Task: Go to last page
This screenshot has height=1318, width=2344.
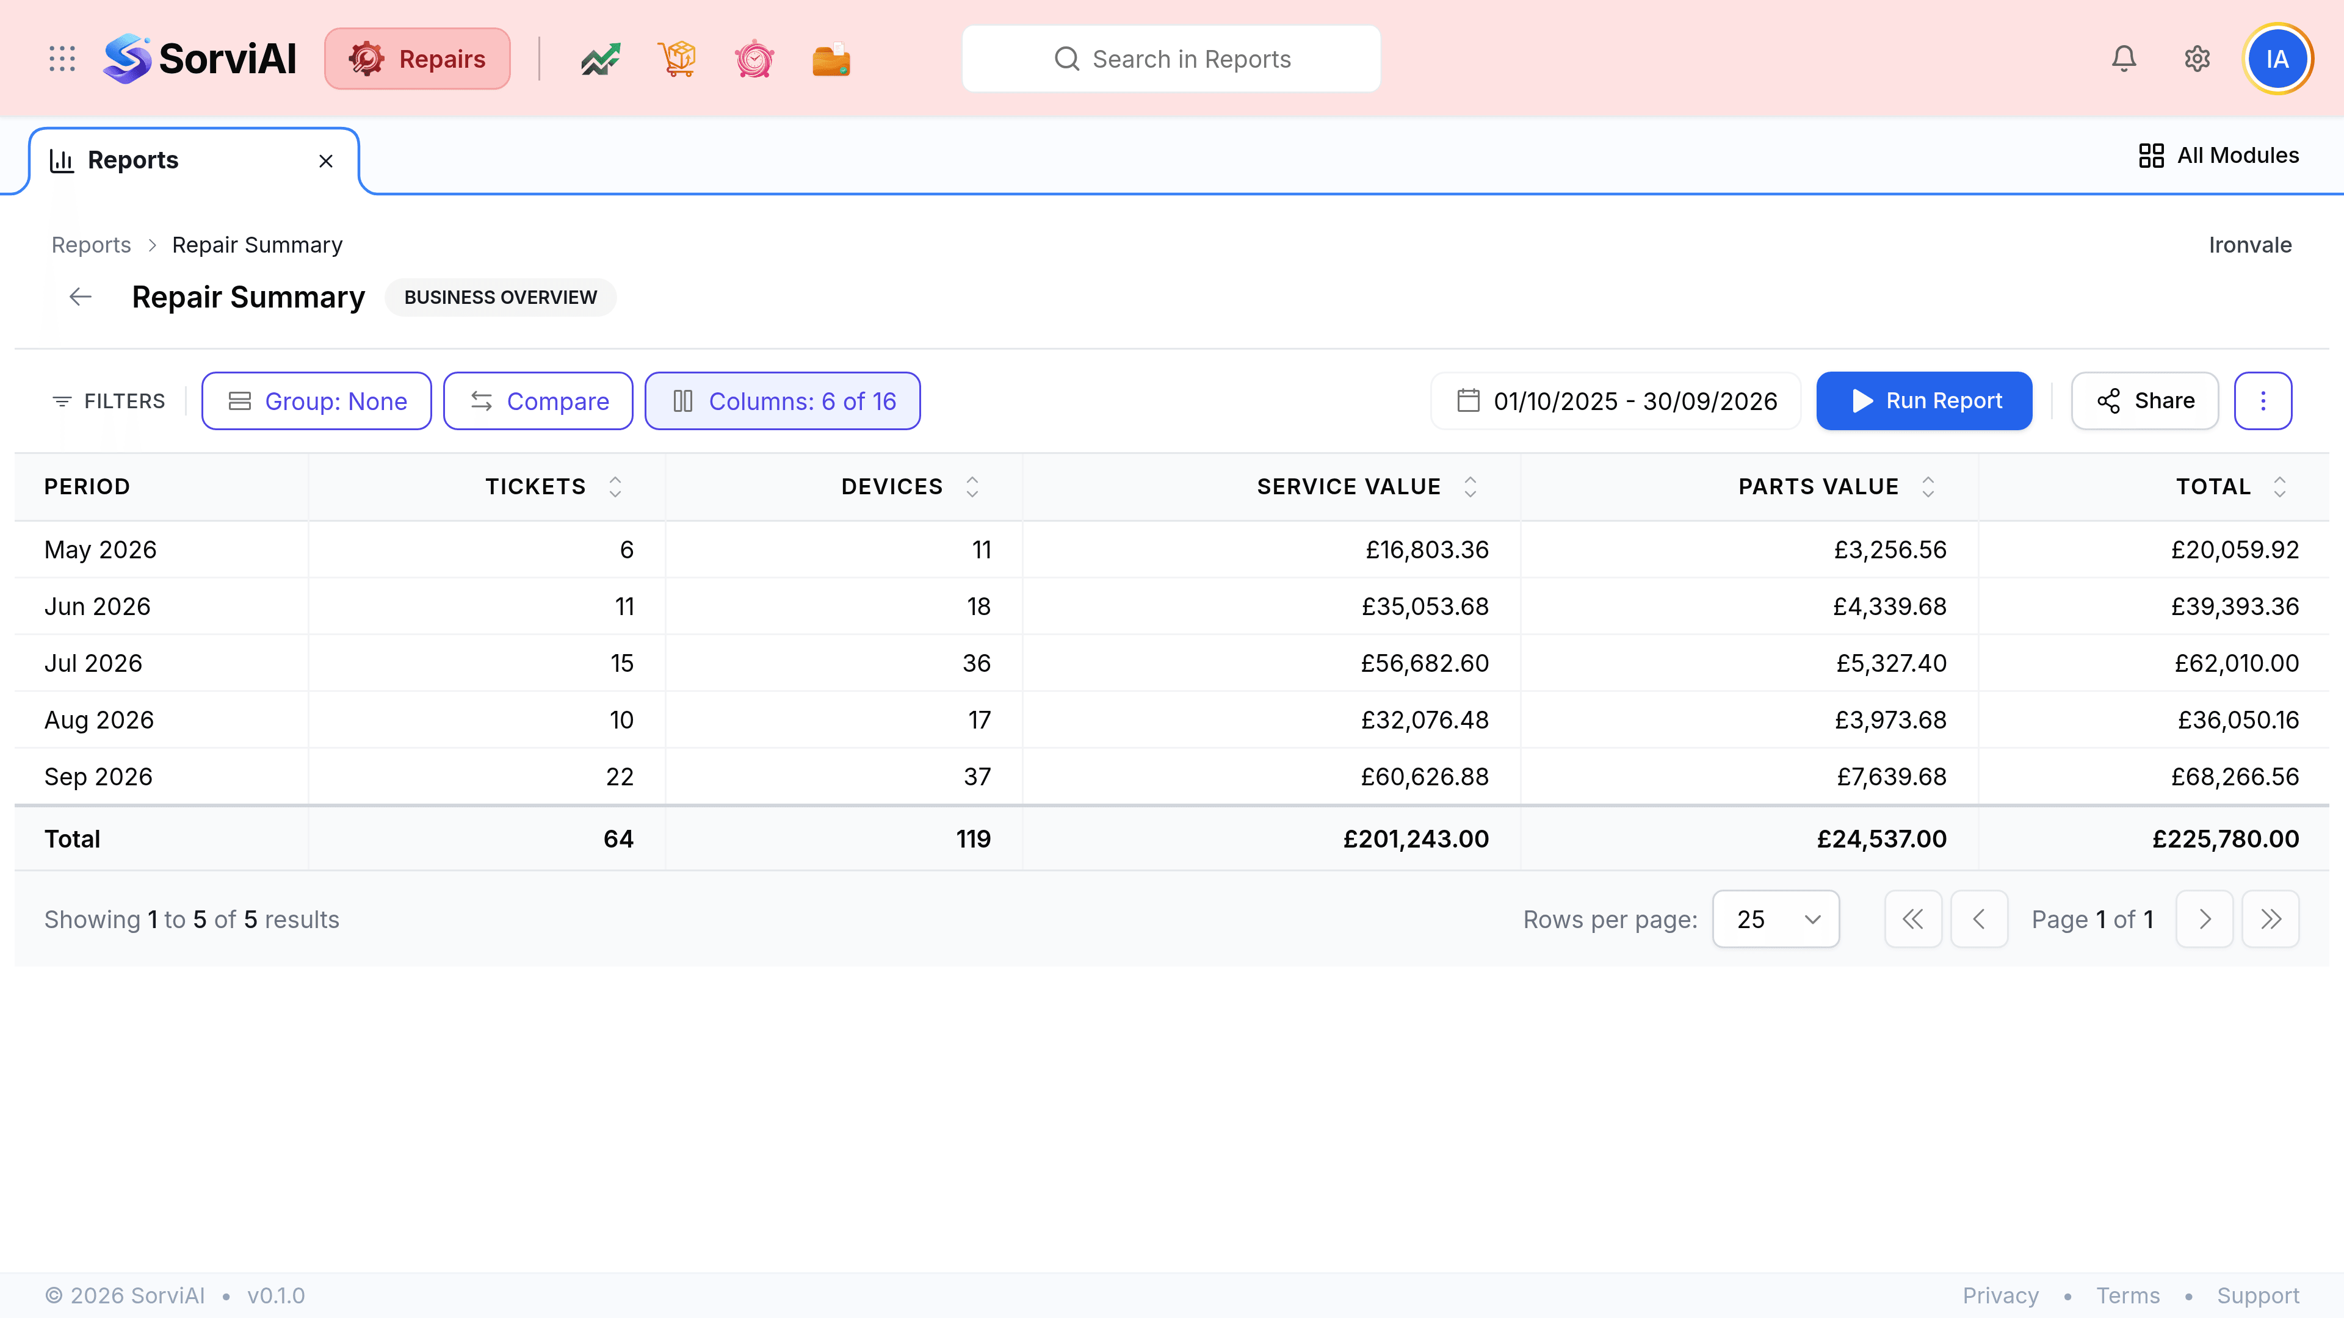Action: pyautogui.click(x=2270, y=920)
